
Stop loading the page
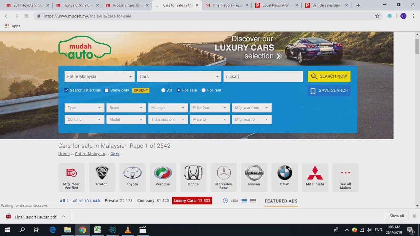tap(27, 16)
